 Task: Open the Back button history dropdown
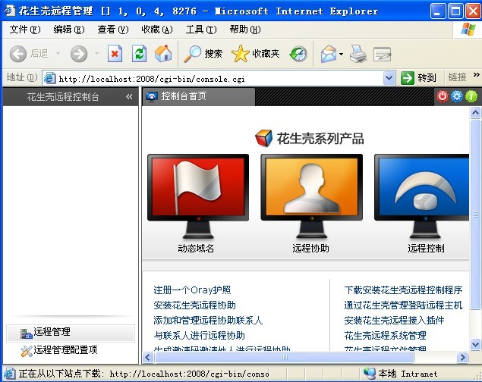58,54
